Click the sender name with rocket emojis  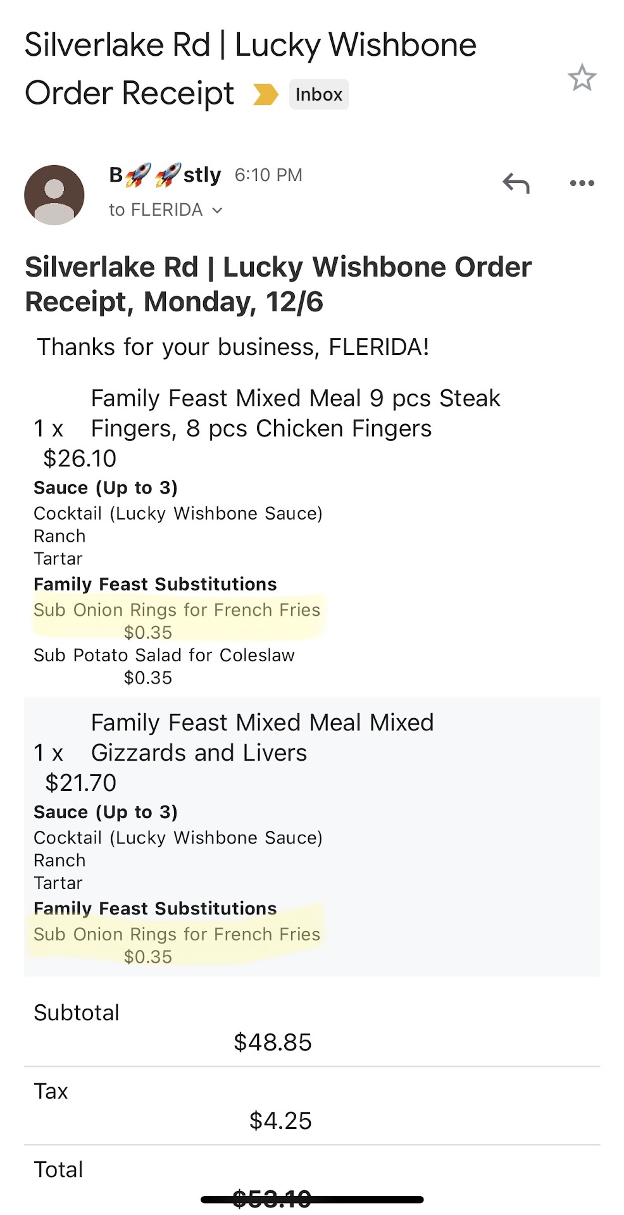click(x=165, y=175)
